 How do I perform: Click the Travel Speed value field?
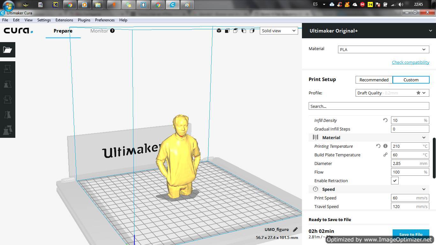tap(410, 206)
